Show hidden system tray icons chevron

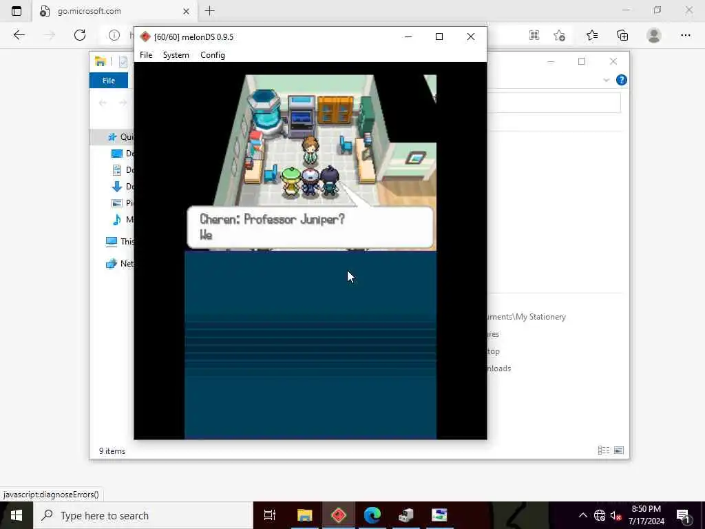[x=582, y=515]
